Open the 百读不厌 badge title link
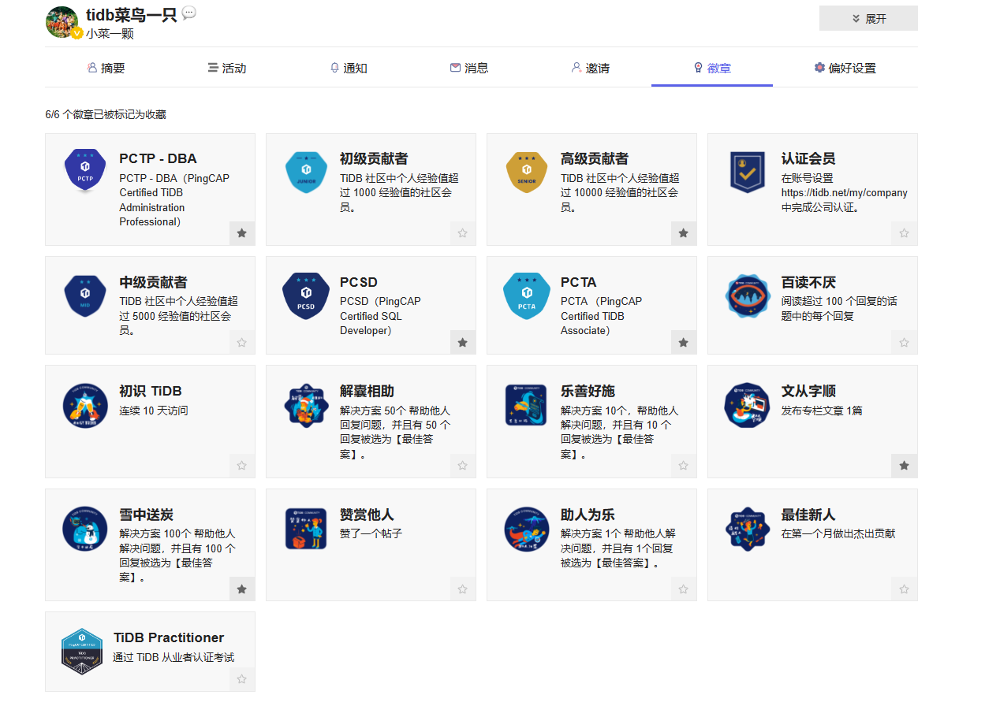The image size is (985, 706). (808, 282)
